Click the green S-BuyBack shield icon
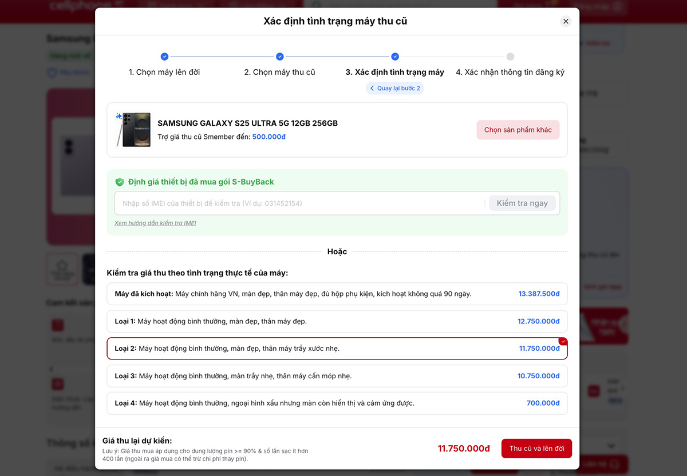This screenshot has width=687, height=476. 120,182
